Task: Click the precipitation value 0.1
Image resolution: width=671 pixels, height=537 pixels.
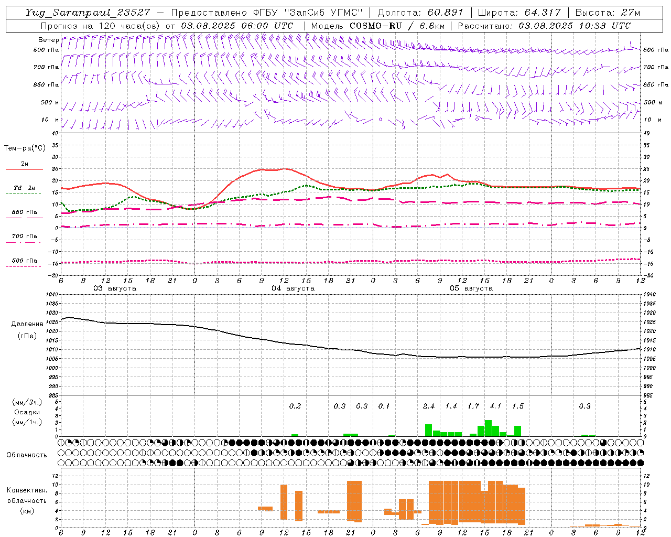Action: pyautogui.click(x=384, y=406)
